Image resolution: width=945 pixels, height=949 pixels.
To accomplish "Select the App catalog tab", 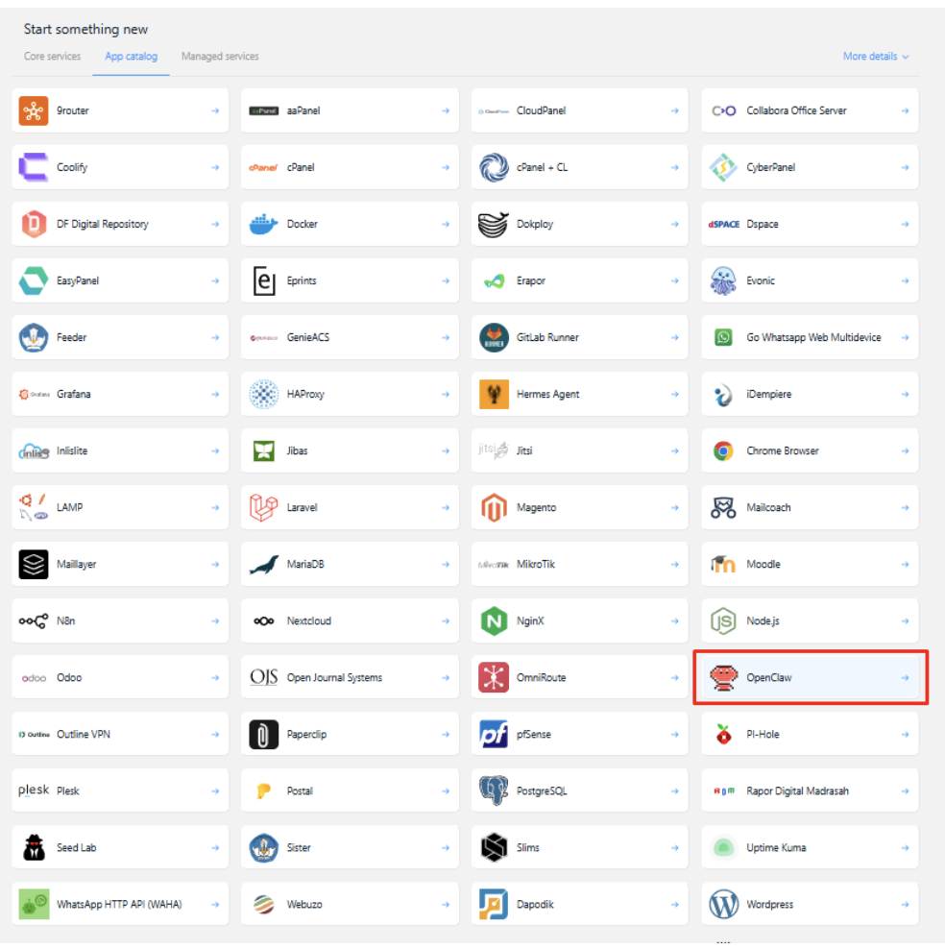I will (131, 57).
